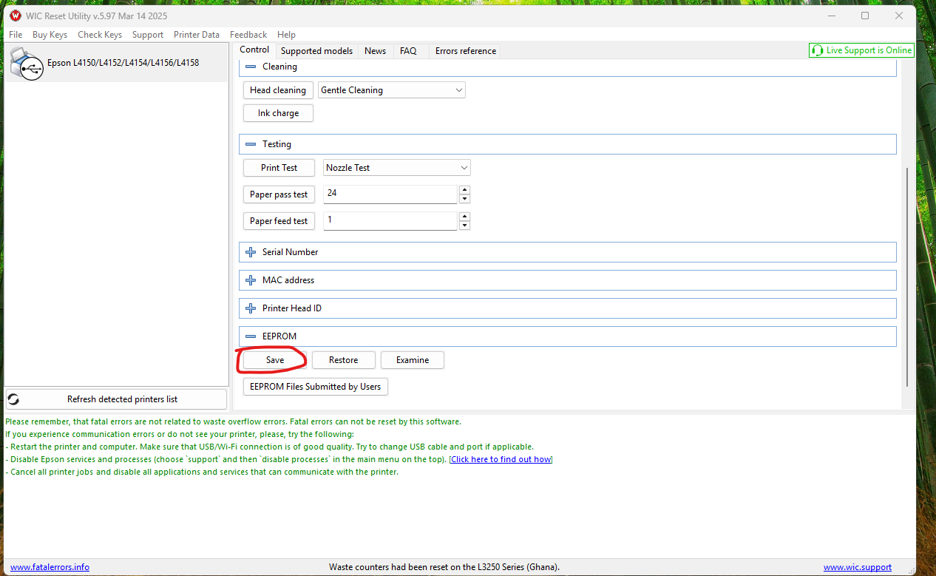936x576 pixels.
Task: Open the Gentle Cleaning dropdown
Action: [x=392, y=90]
